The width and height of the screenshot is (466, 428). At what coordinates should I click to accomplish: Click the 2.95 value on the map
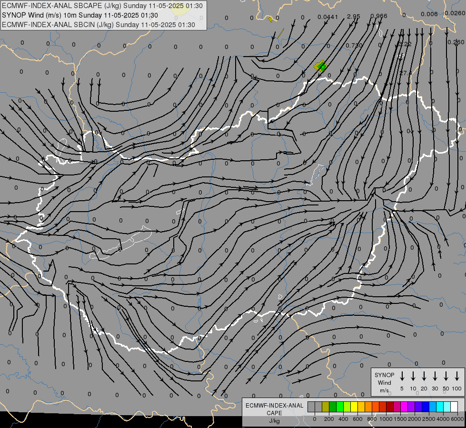(354, 16)
